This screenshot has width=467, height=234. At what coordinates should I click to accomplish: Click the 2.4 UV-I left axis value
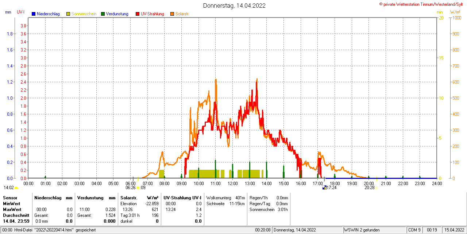23,82
